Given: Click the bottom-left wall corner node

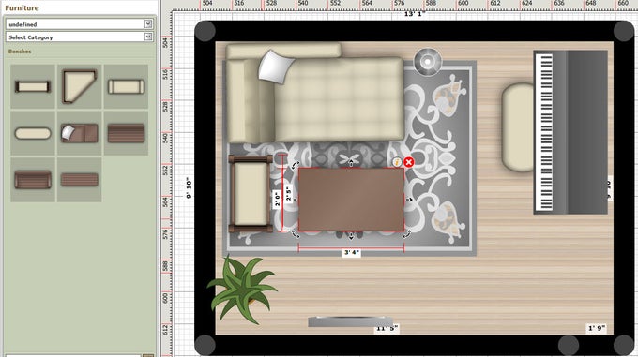Looking at the screenshot, I should pos(205,345).
